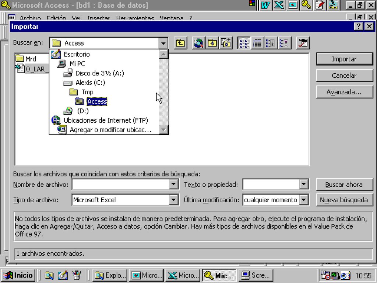
Task: Click Nueva búsqueda button
Action: (x=344, y=200)
